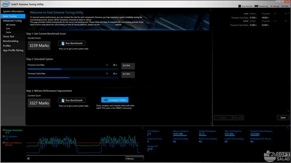
Task: Run Benchmark under Step 1
Action: coord(72,43)
